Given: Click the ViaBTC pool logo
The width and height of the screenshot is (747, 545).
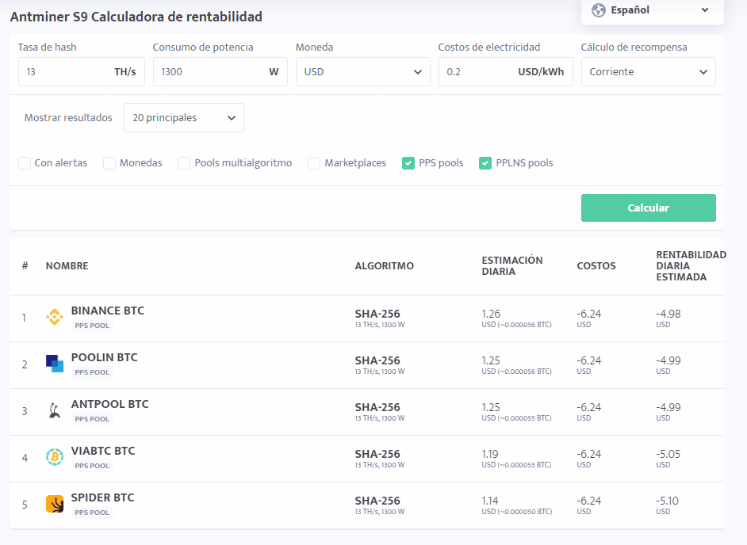Looking at the screenshot, I should click(54, 457).
